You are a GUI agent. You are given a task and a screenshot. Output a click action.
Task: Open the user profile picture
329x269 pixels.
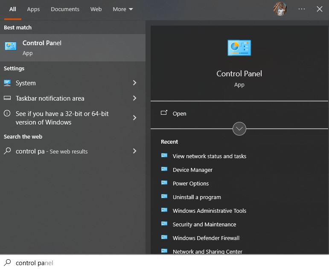pyautogui.click(x=280, y=9)
